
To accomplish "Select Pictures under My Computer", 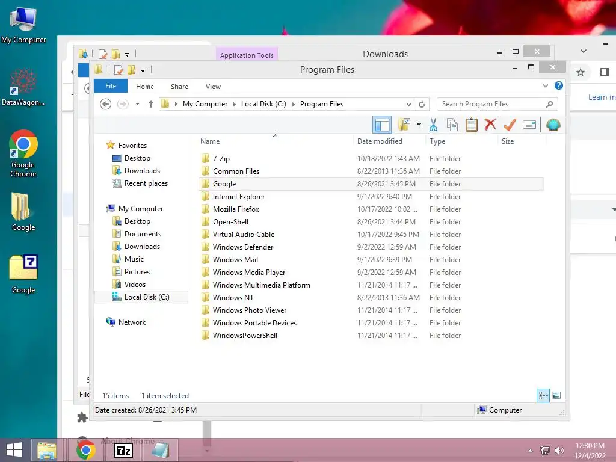I will click(x=137, y=271).
